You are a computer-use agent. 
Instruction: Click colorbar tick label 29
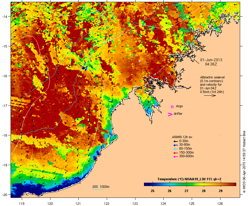coord(220,191)
